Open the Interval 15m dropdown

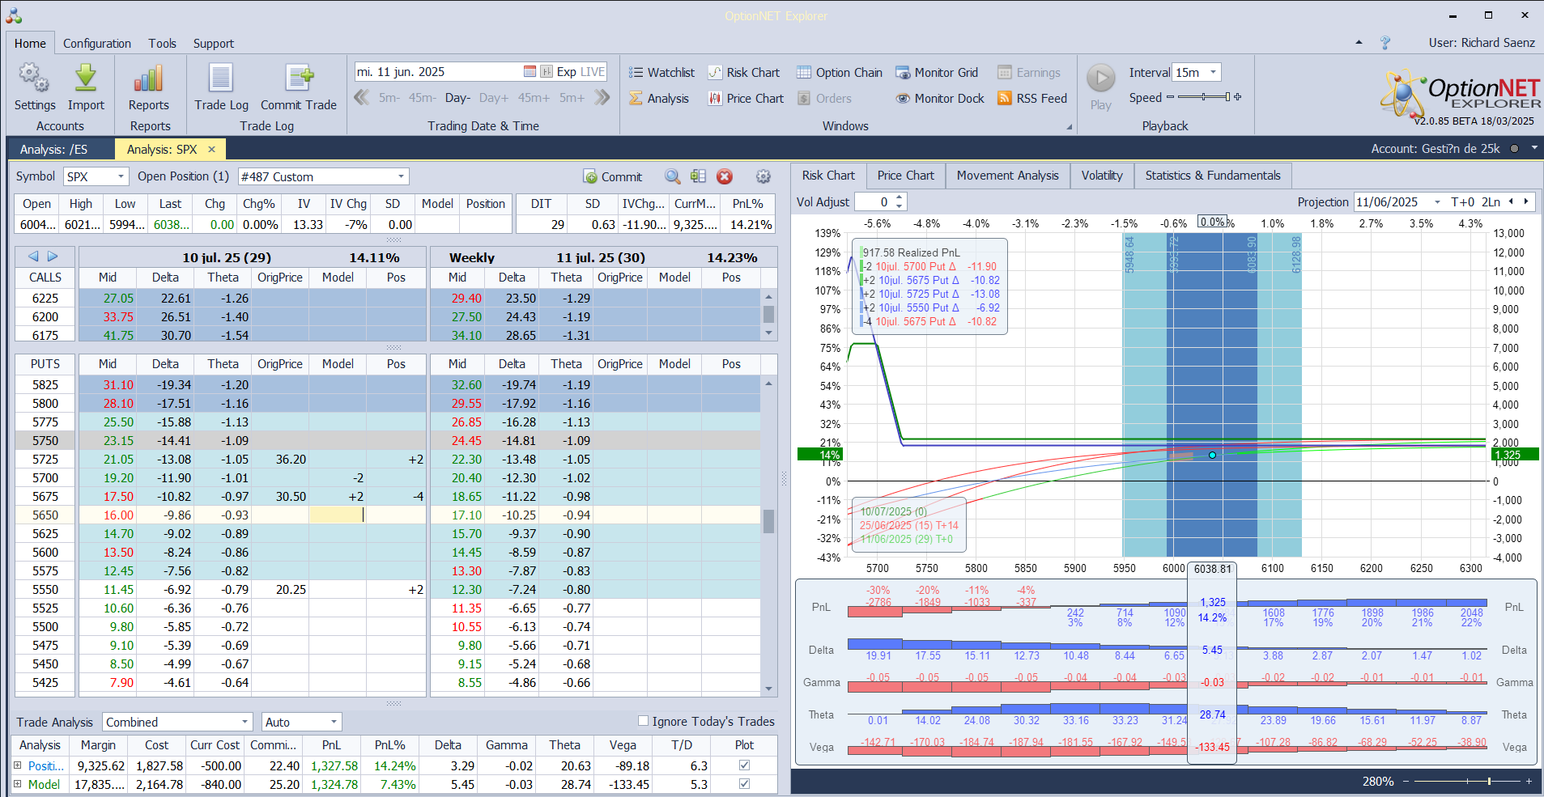(x=1213, y=72)
